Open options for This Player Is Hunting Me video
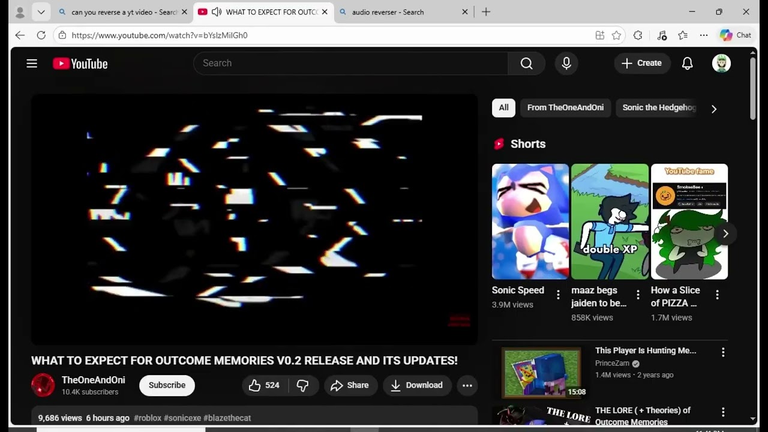Screen dimensions: 768x432 723,352
